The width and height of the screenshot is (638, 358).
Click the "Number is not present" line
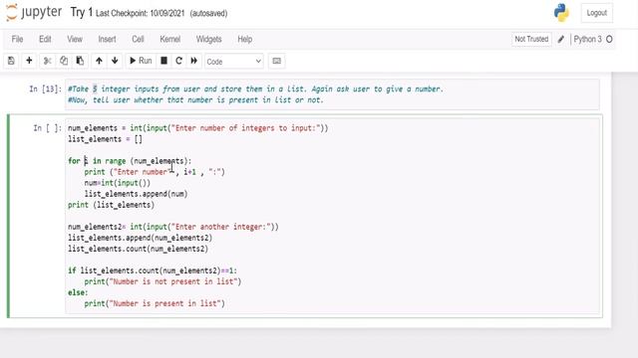(x=162, y=281)
